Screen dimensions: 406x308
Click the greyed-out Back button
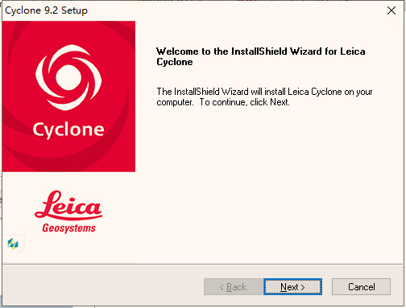(233, 287)
